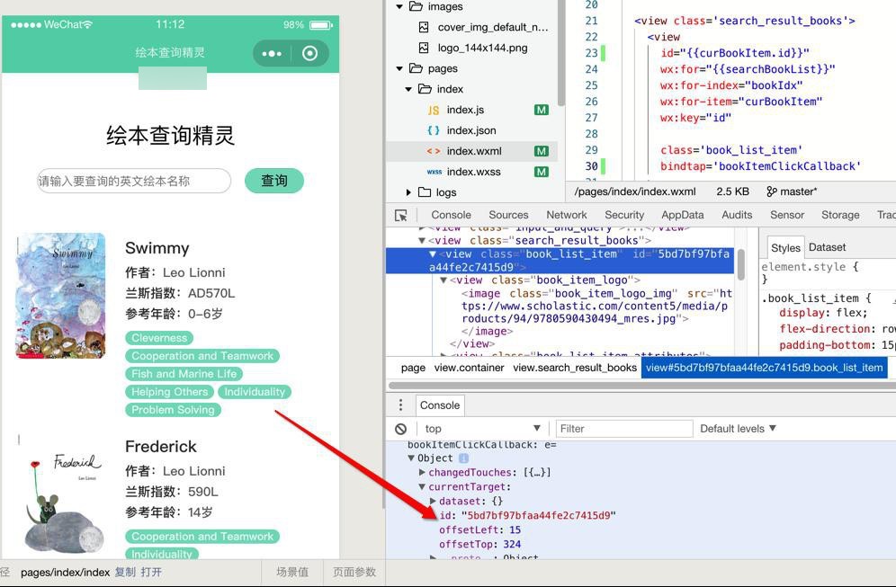896x587 pixels.
Task: Select the Frederick book title
Action: point(160,447)
